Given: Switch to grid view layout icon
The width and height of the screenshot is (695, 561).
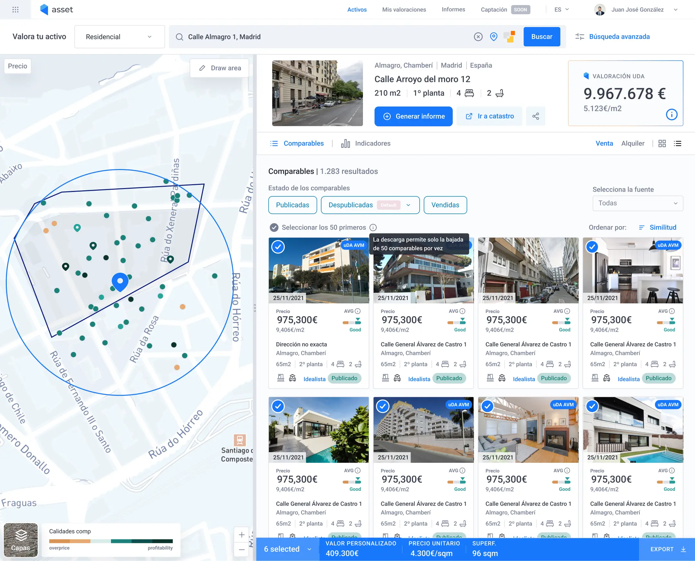Looking at the screenshot, I should point(662,144).
